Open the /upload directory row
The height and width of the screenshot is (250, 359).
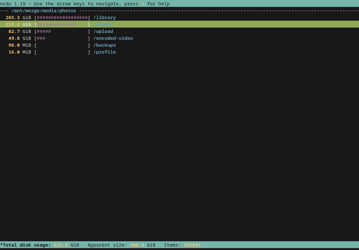(x=103, y=31)
